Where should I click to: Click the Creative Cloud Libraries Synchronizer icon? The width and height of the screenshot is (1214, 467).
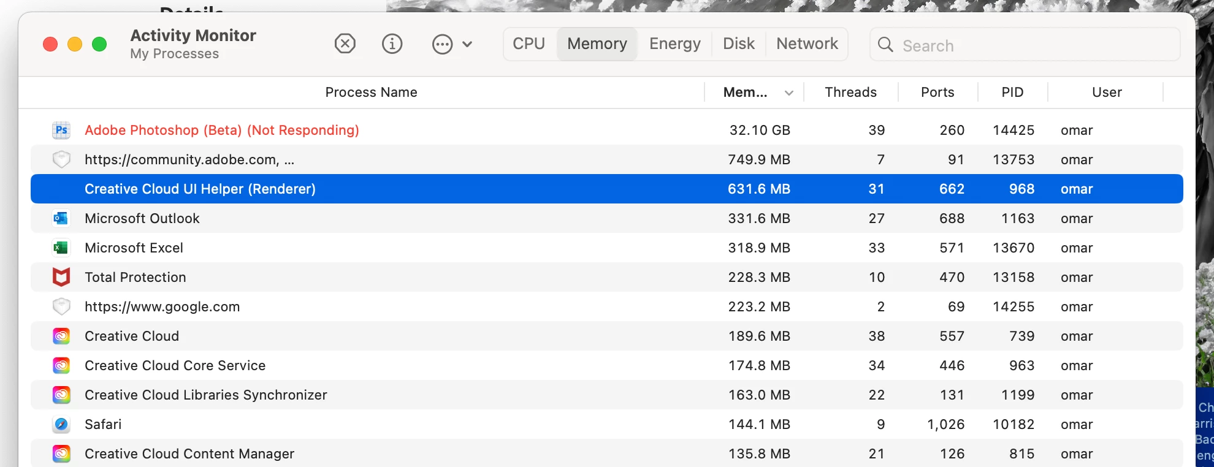61,395
